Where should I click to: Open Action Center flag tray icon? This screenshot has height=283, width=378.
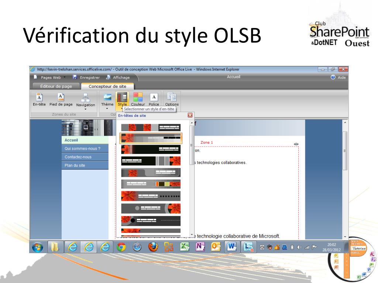coord(315,247)
